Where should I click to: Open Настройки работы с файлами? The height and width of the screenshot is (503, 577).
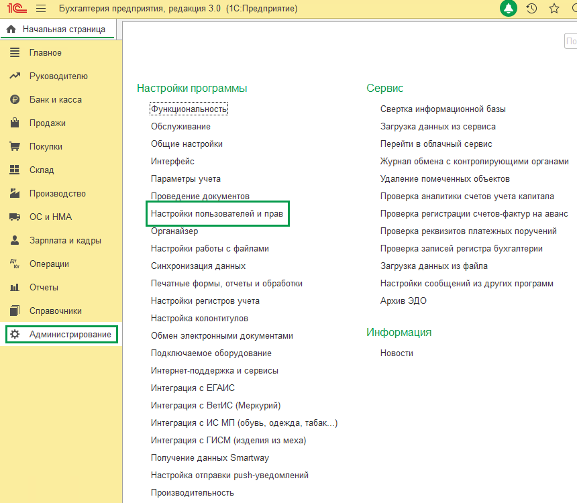point(210,249)
